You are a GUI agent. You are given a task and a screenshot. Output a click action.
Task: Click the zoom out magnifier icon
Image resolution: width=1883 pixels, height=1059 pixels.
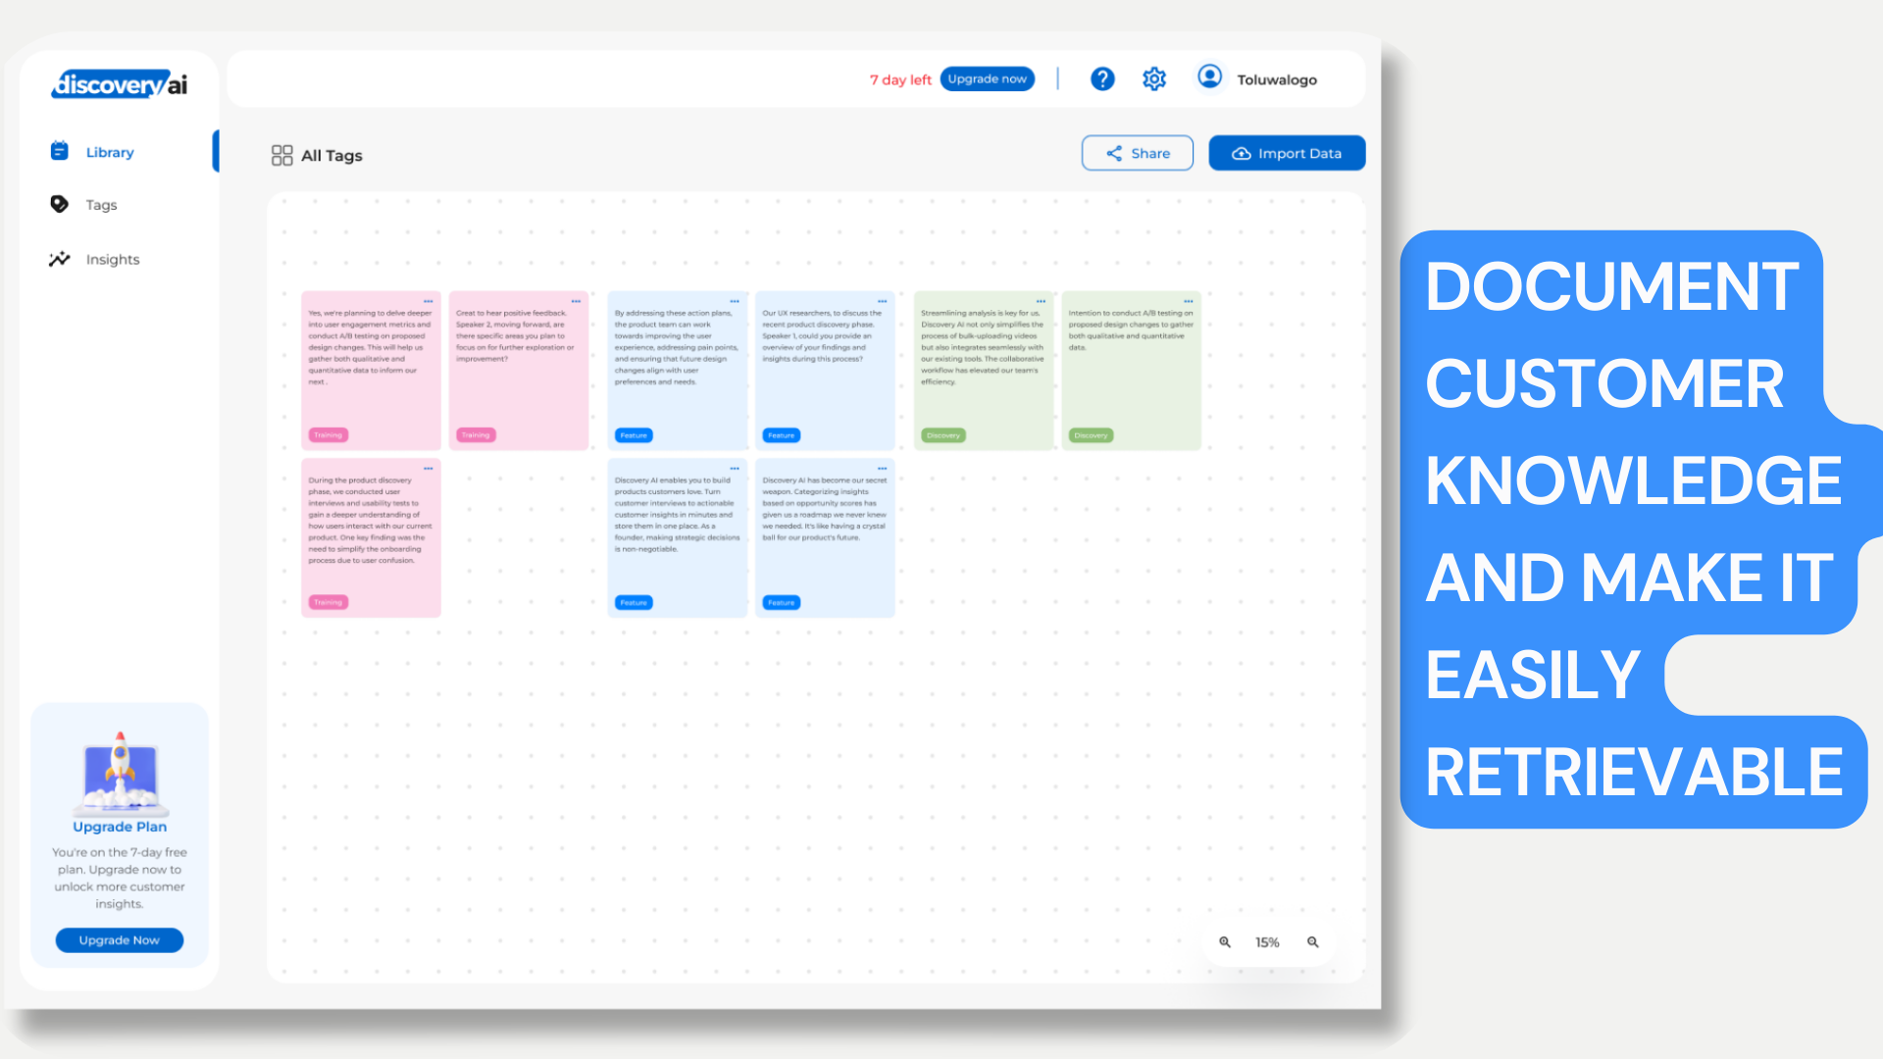tap(1312, 942)
